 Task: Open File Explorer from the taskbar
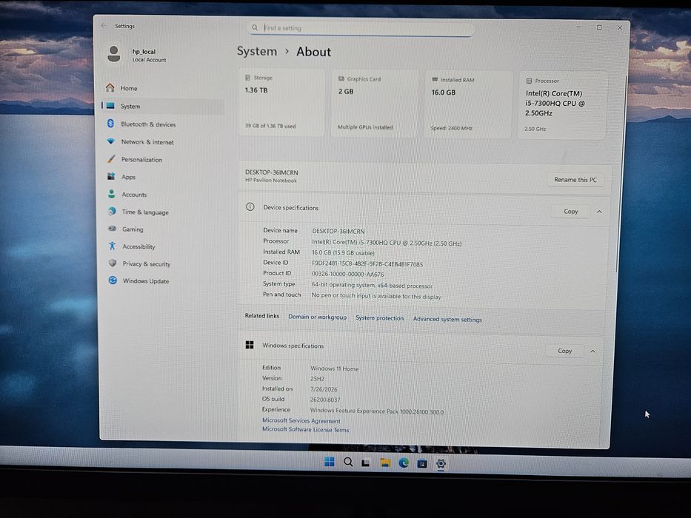pyautogui.click(x=385, y=462)
